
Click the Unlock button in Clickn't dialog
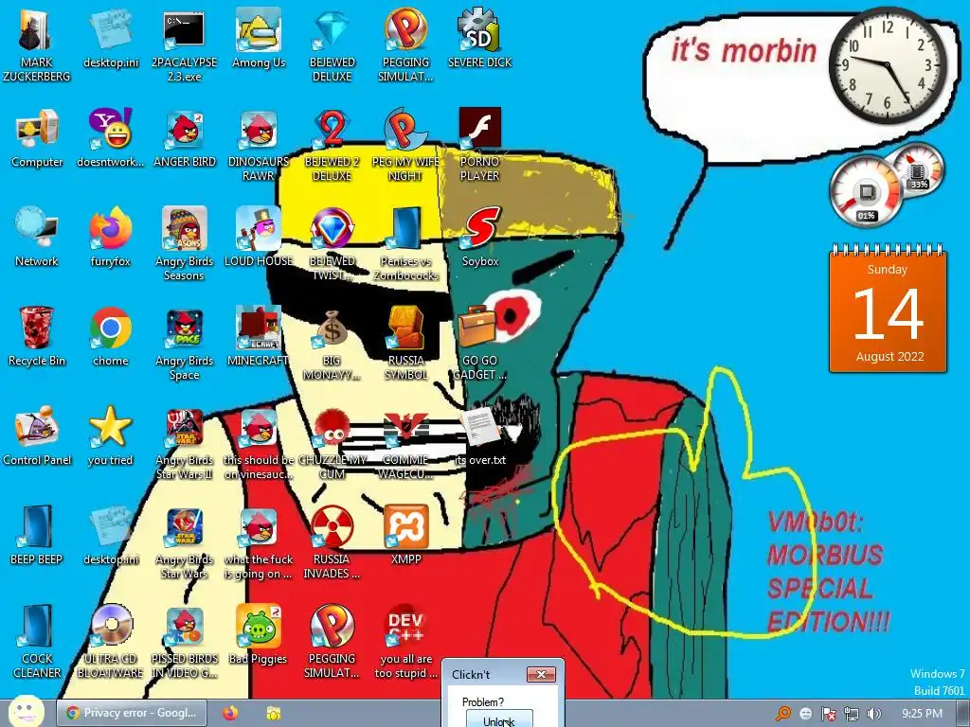pos(499,719)
